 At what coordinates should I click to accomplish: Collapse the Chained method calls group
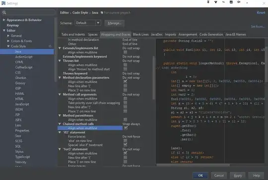coord(60,124)
